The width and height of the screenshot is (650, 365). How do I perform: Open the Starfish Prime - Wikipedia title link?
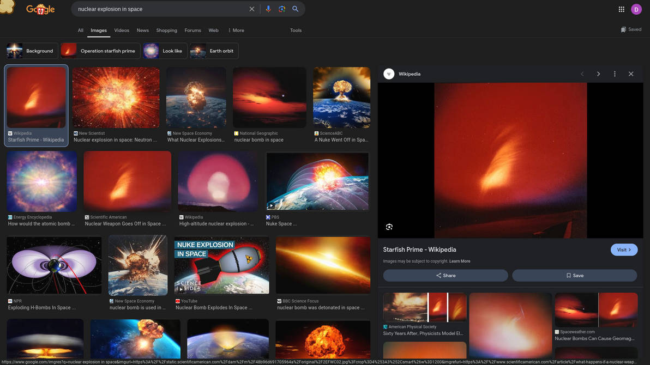tap(419, 250)
